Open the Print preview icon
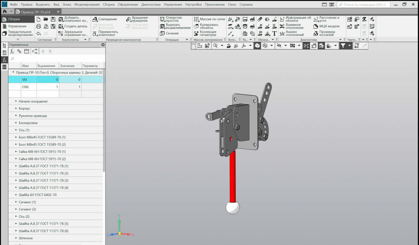This screenshot has height=245, width=419. [x=46, y=26]
